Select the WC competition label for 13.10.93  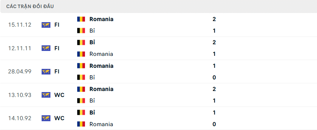tap(59, 95)
